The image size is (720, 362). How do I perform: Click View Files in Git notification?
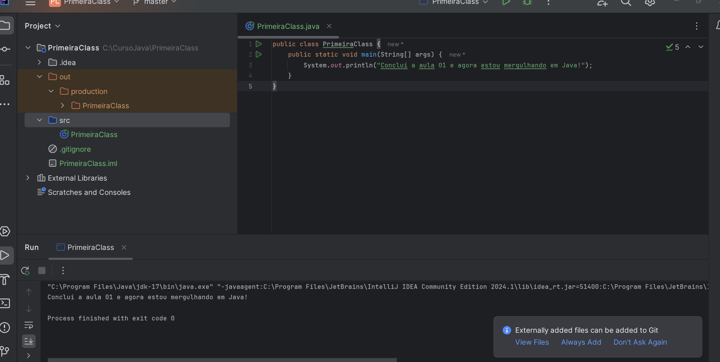pyautogui.click(x=532, y=342)
